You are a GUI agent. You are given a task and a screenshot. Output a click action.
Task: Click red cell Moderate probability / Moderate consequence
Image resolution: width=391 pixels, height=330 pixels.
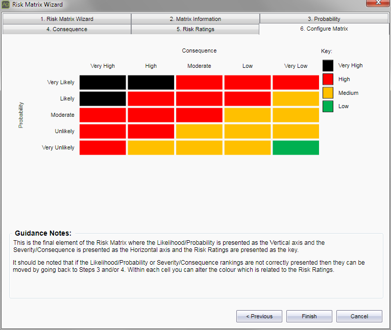point(199,115)
